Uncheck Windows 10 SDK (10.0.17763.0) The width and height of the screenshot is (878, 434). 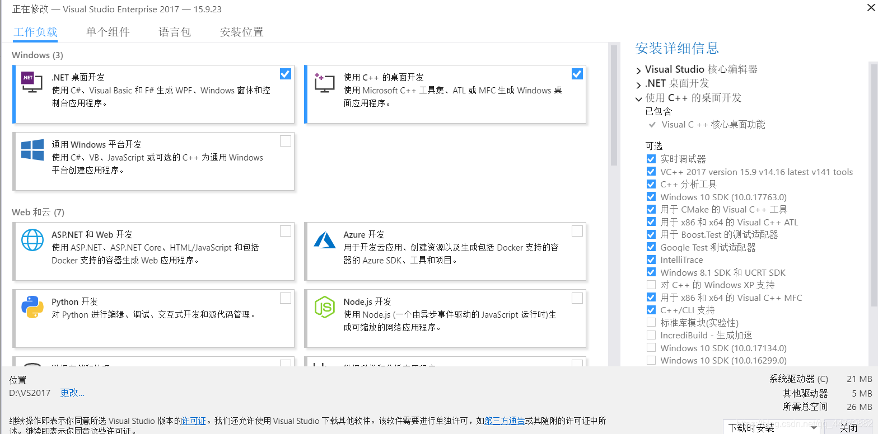pyautogui.click(x=651, y=197)
